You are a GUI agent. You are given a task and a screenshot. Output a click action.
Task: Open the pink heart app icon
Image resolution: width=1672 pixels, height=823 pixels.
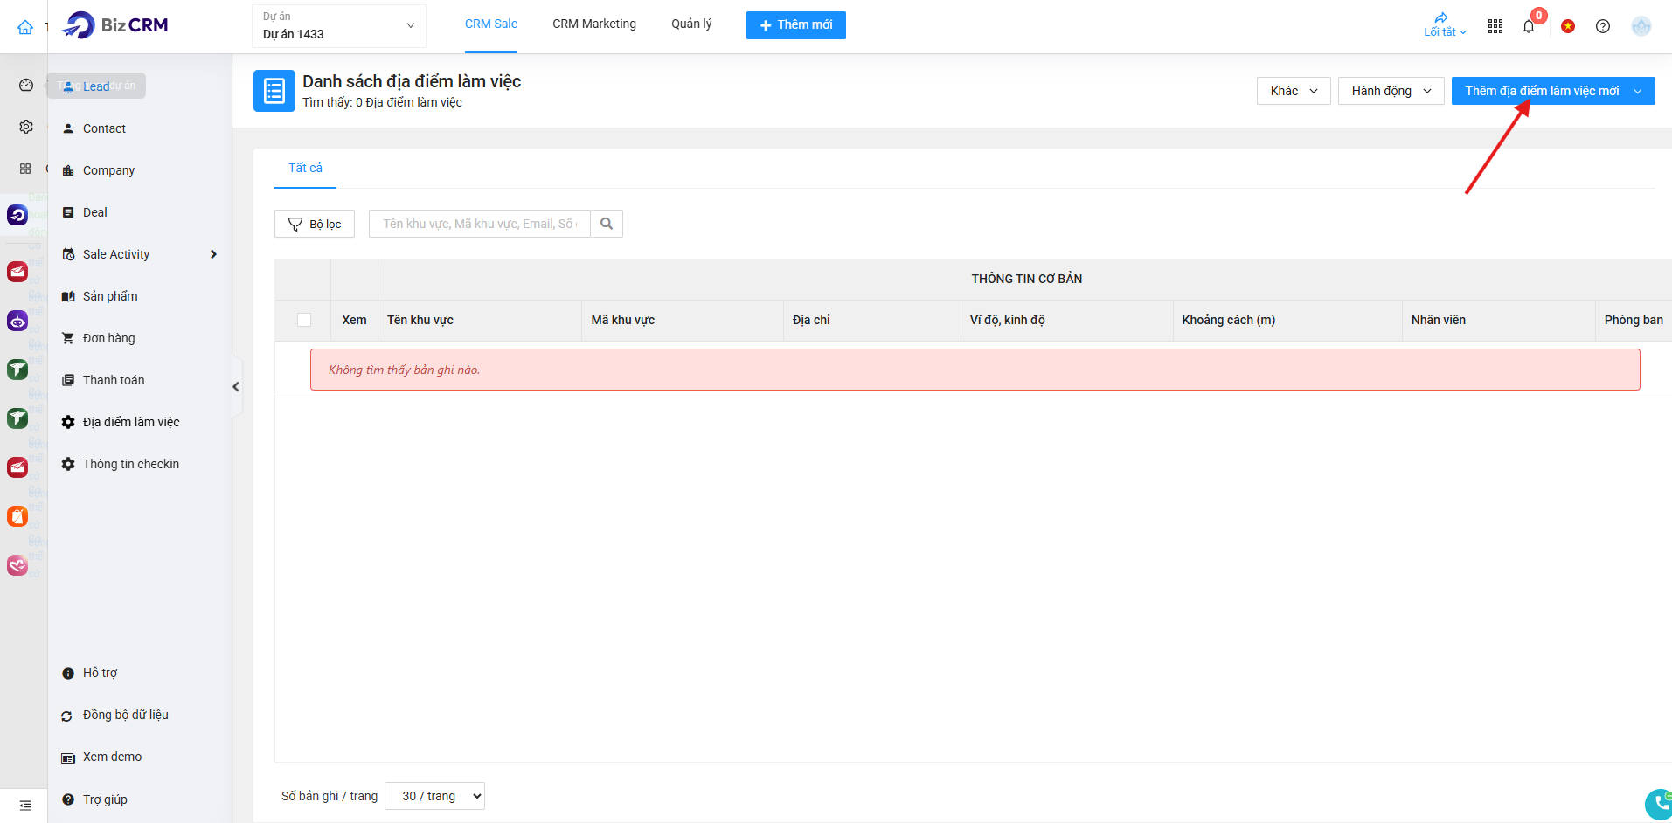click(x=17, y=565)
